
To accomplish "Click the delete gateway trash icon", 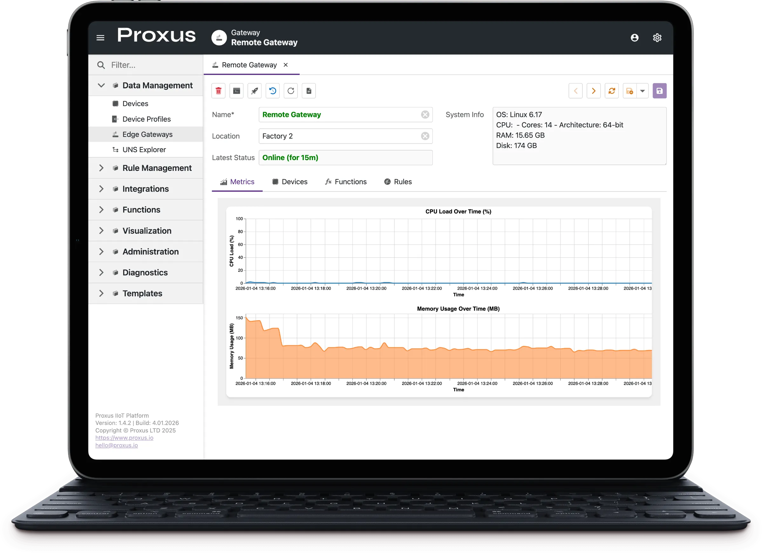I will pyautogui.click(x=218, y=91).
